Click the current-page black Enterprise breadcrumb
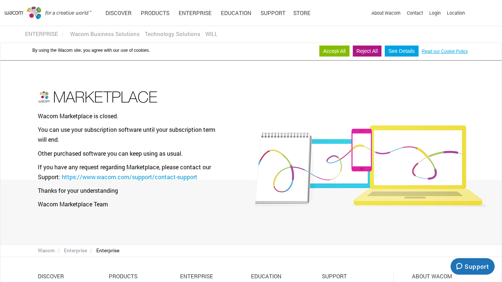This screenshot has width=502, height=282. click(108, 250)
